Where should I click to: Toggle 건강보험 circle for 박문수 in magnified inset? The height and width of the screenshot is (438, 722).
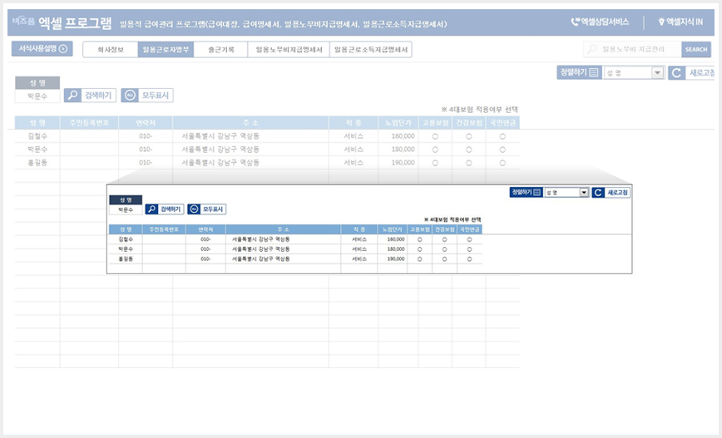[x=444, y=249]
